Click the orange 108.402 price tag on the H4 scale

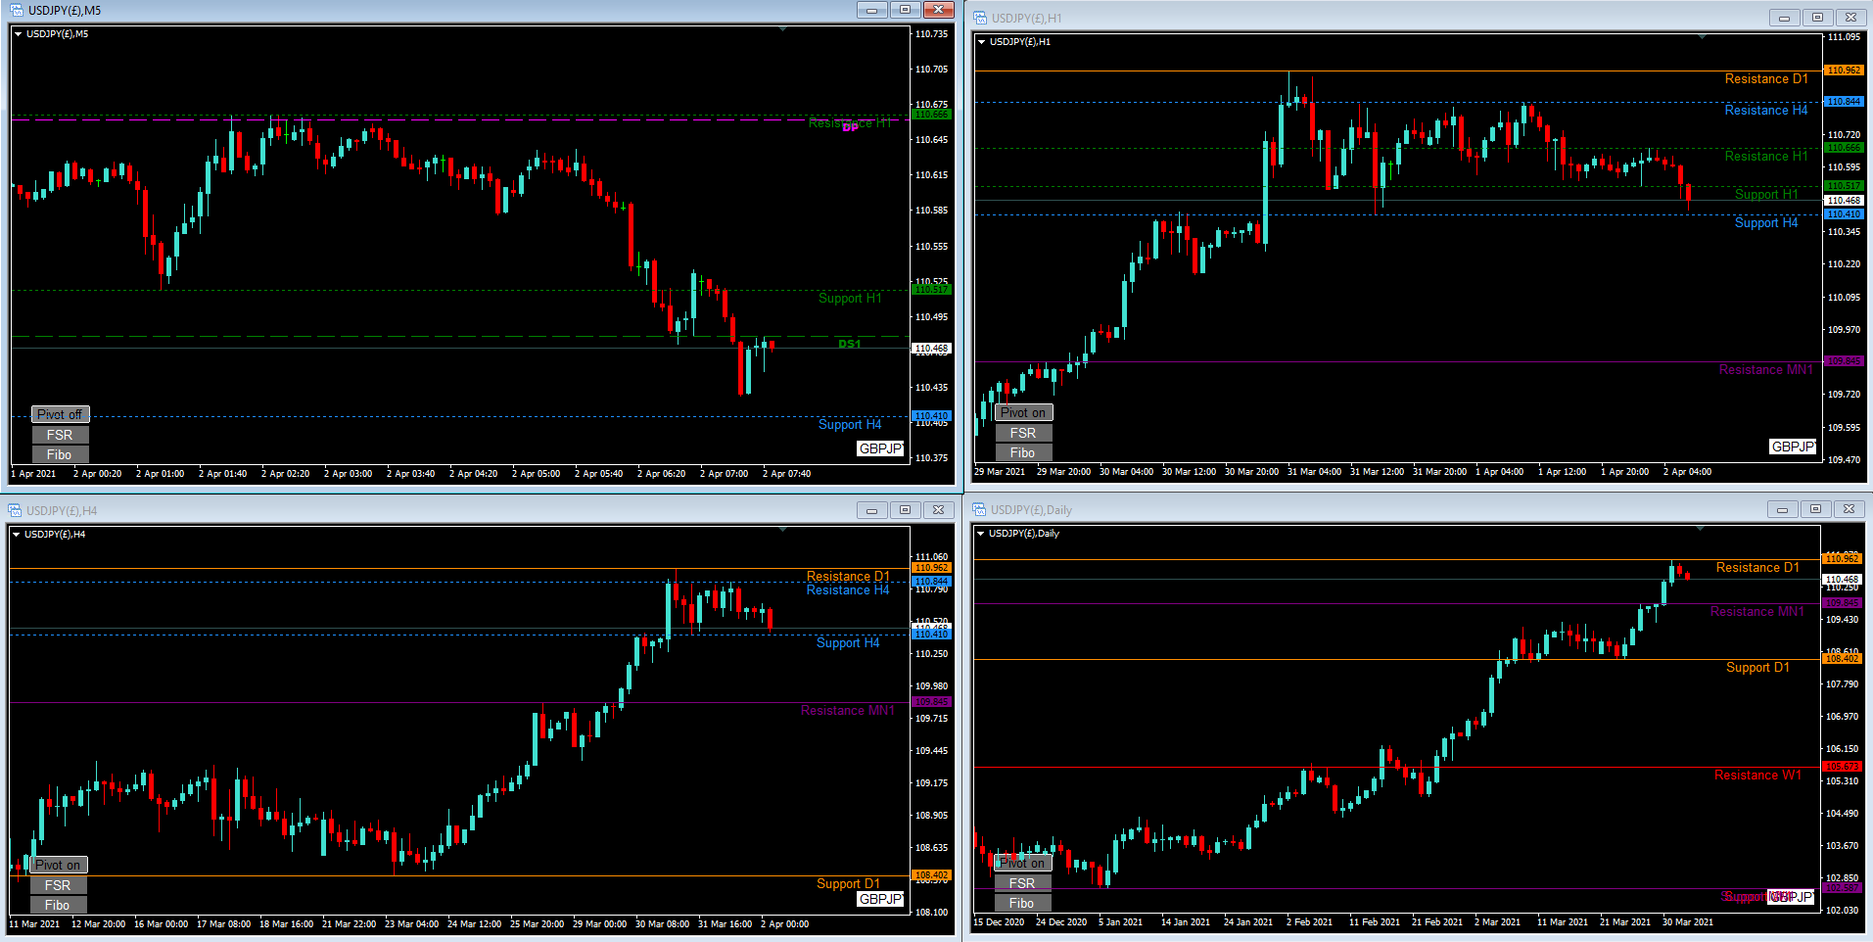931,875
